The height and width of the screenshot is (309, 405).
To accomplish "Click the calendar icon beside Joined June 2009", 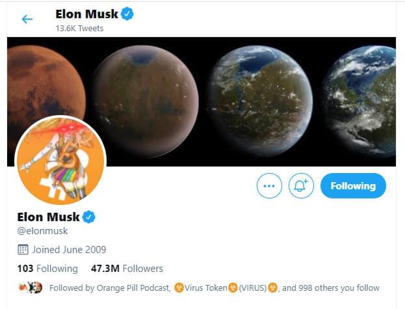I will point(23,249).
